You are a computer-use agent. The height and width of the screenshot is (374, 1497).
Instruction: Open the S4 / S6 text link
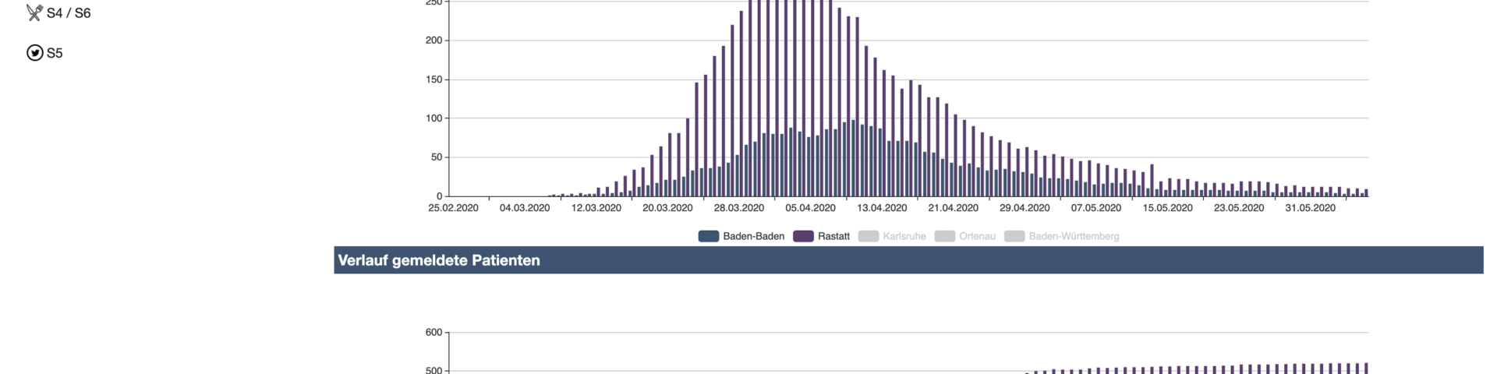[69, 13]
